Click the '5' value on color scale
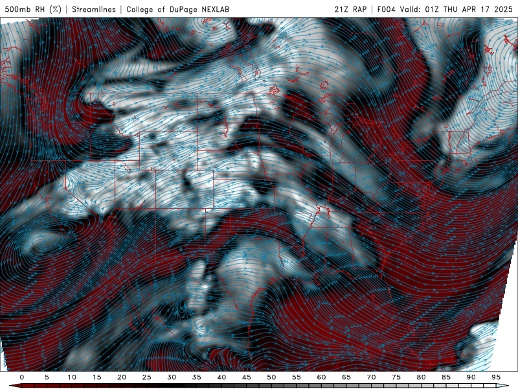Viewport: 518px width, 389px height. pyautogui.click(x=47, y=377)
